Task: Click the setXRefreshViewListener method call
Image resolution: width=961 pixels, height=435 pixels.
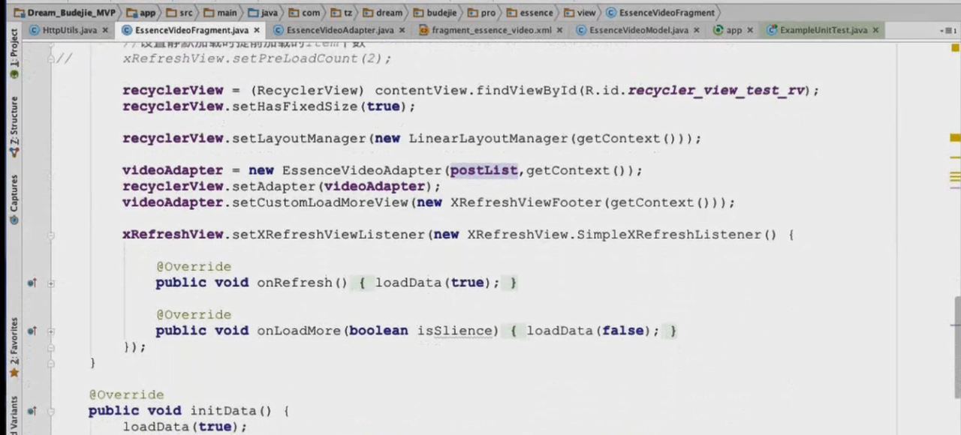Action: pyautogui.click(x=328, y=235)
